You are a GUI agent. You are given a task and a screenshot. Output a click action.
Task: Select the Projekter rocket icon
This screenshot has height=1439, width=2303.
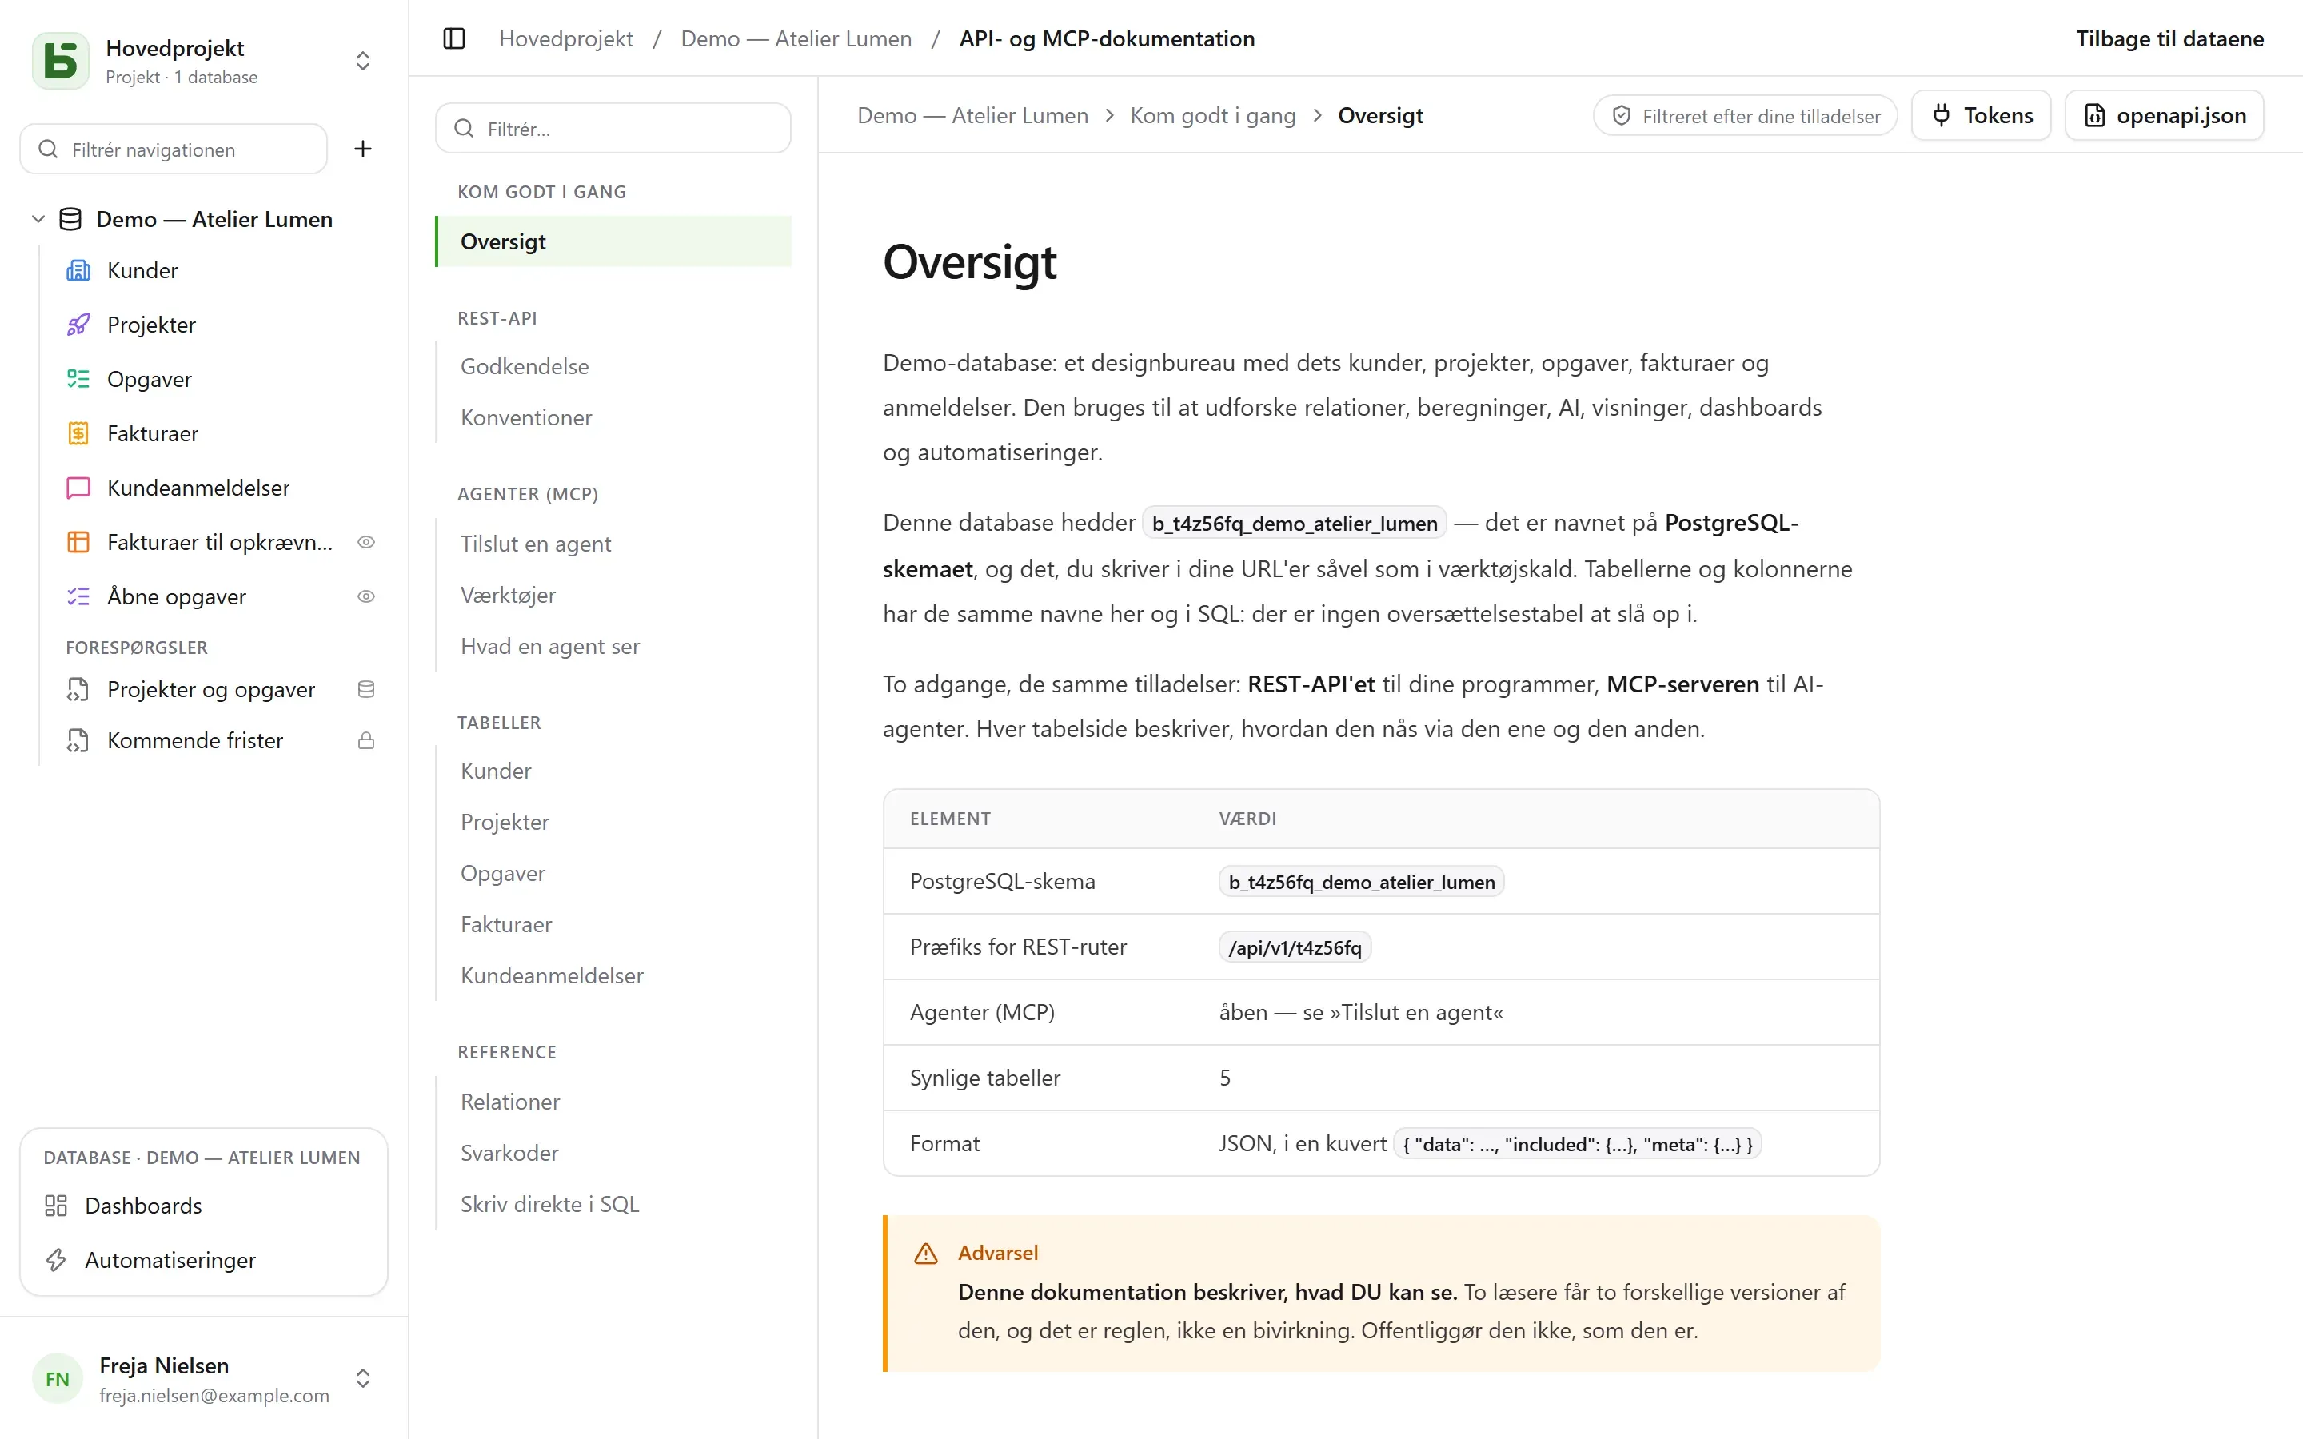[78, 325]
